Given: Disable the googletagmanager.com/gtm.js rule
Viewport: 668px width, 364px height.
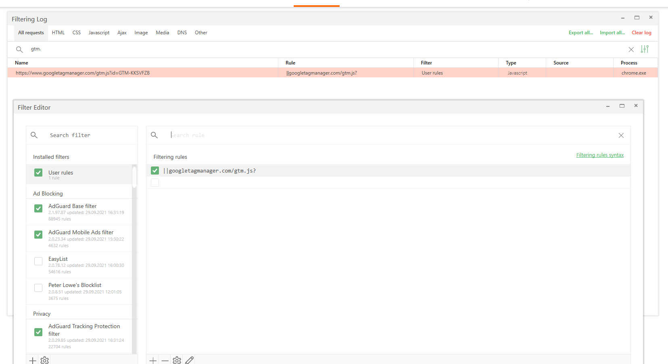Looking at the screenshot, I should point(155,170).
